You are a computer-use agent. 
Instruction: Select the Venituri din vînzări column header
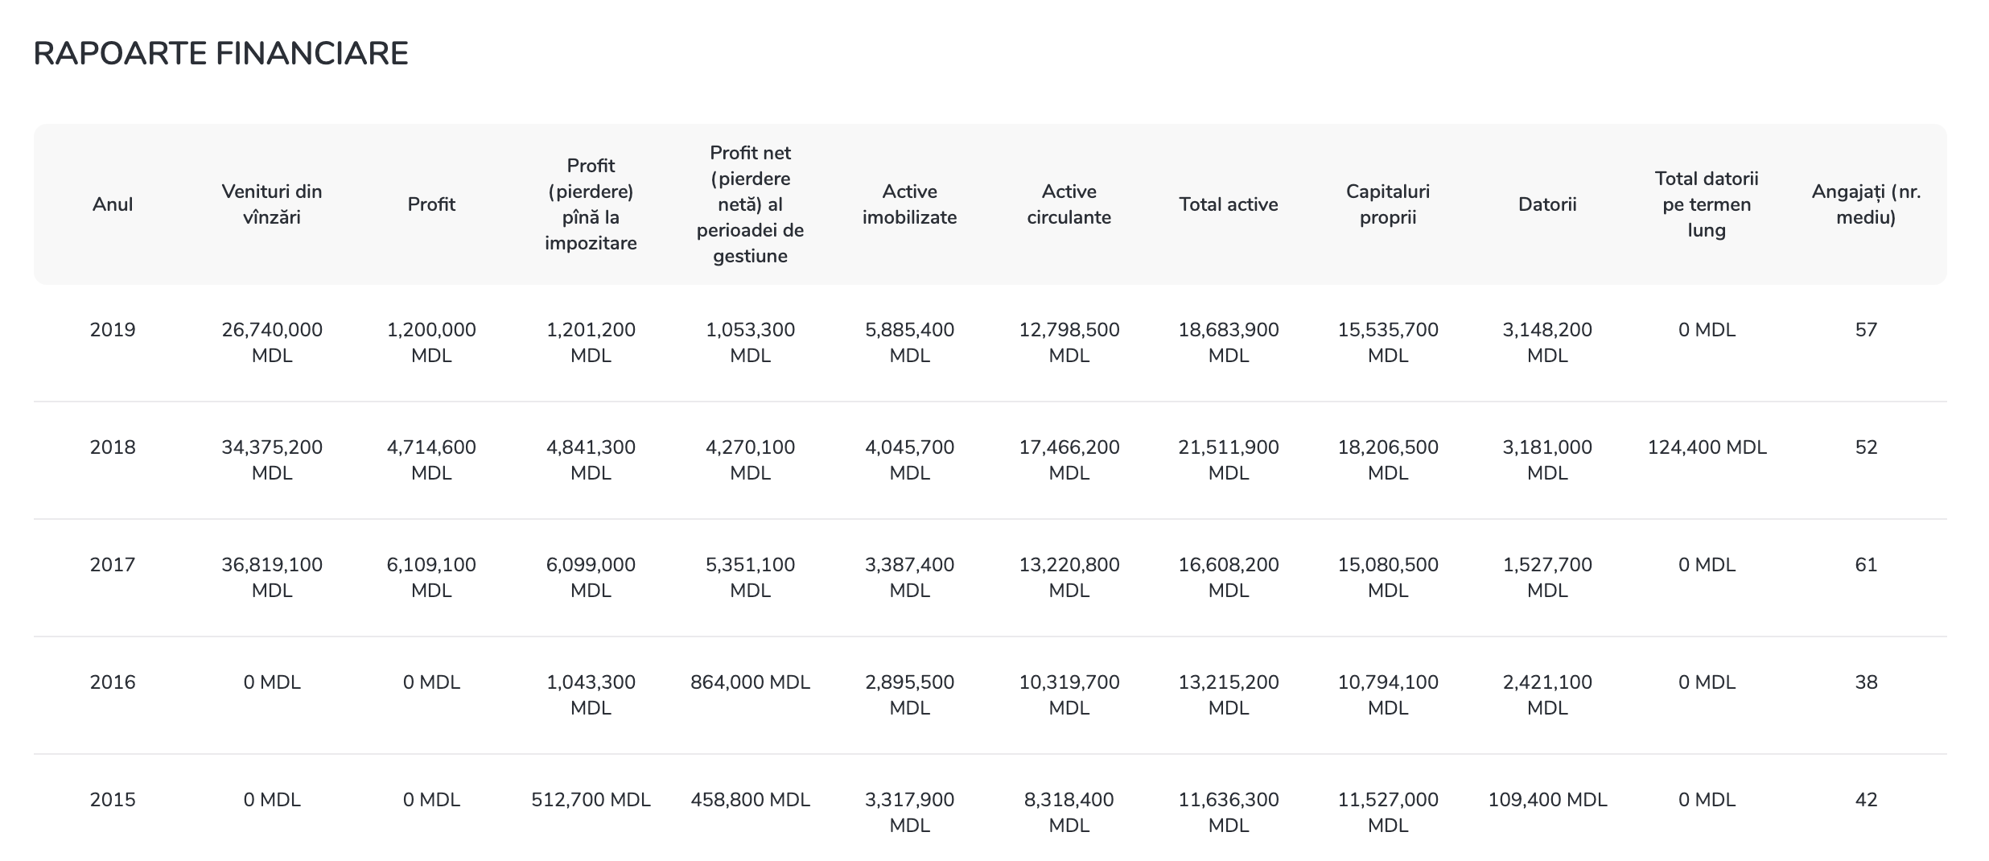click(272, 204)
